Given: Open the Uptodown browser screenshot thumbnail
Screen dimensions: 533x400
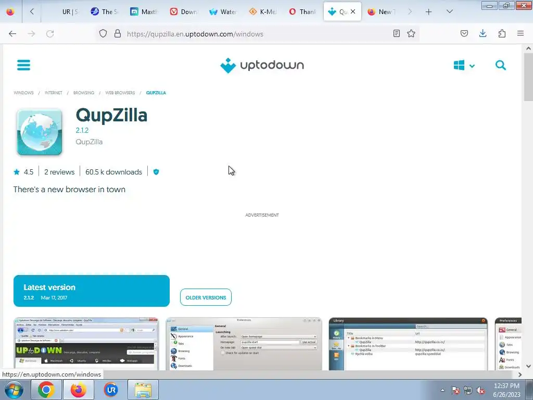Looking at the screenshot, I should (86, 344).
